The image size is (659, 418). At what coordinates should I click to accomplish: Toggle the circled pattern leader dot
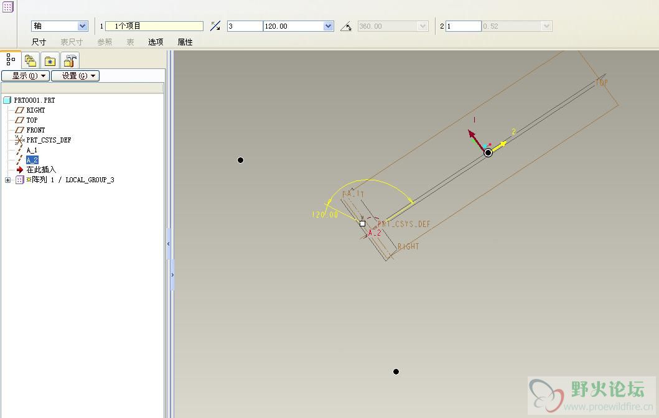(488, 153)
